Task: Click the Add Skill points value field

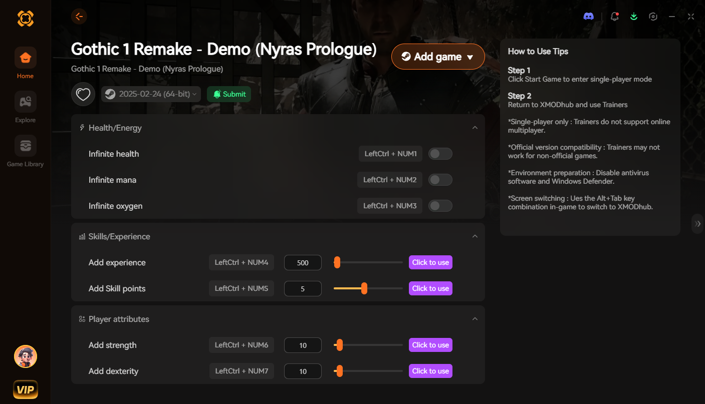Action: tap(303, 288)
